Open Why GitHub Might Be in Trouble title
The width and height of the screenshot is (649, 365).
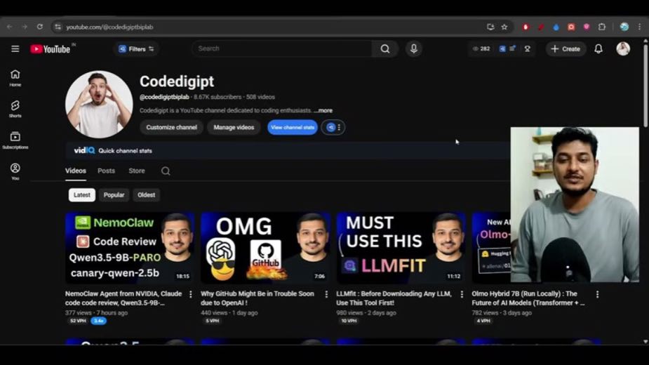tap(257, 298)
